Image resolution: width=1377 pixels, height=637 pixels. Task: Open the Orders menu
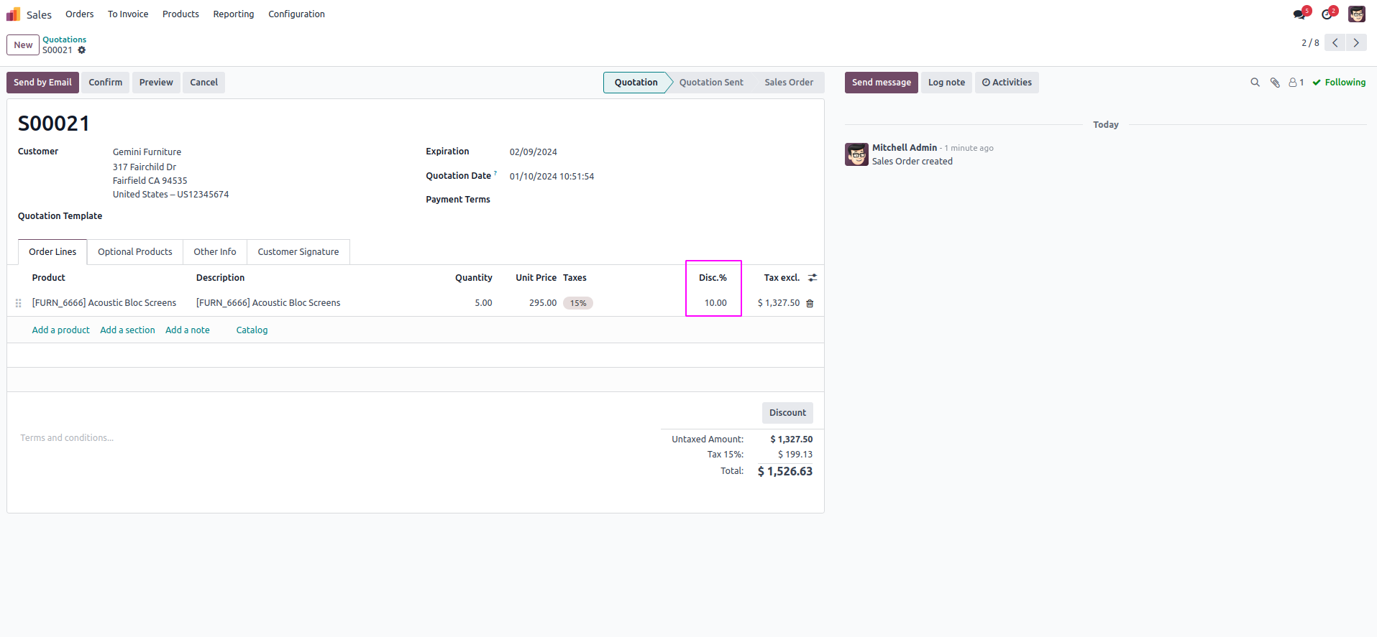[x=80, y=14]
